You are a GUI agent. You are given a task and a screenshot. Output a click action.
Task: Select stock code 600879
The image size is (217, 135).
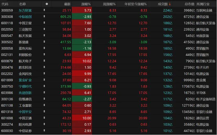pos(7,61)
